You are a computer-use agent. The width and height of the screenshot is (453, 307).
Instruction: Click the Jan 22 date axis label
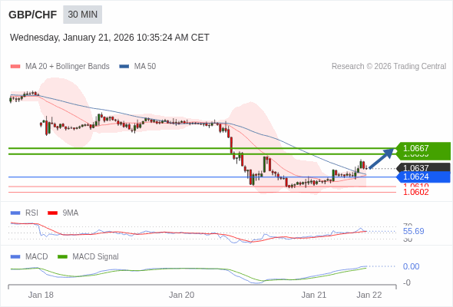point(369,295)
